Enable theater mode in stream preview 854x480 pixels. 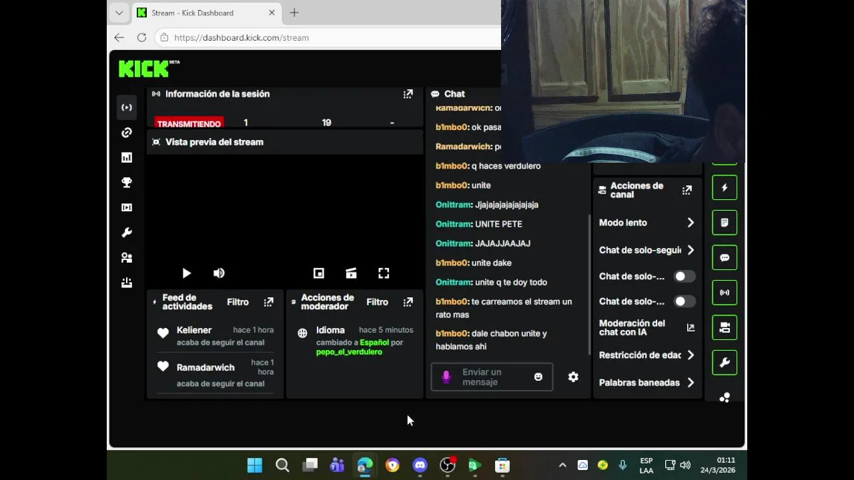(x=351, y=273)
